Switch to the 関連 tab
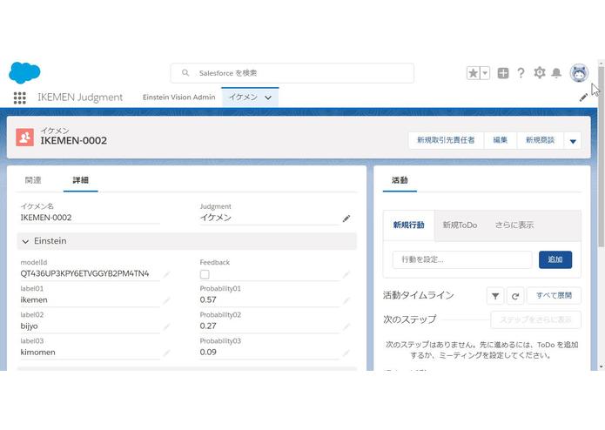 click(x=33, y=180)
